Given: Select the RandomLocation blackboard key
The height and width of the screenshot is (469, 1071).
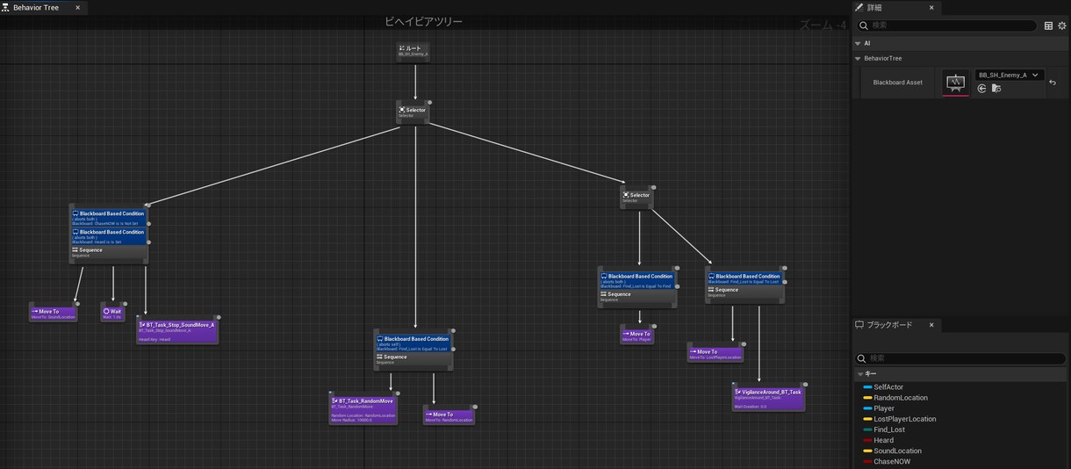Looking at the screenshot, I should [x=901, y=398].
